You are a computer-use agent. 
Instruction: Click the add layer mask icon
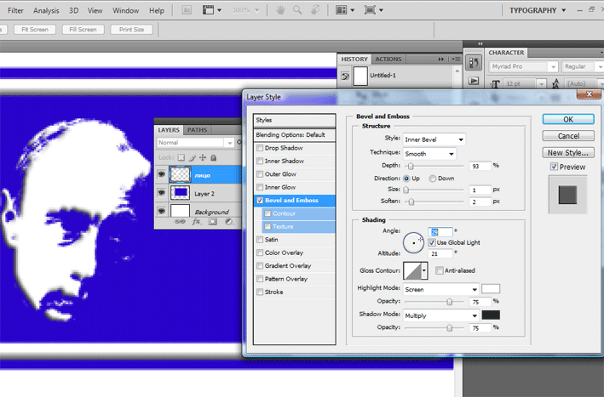(213, 222)
